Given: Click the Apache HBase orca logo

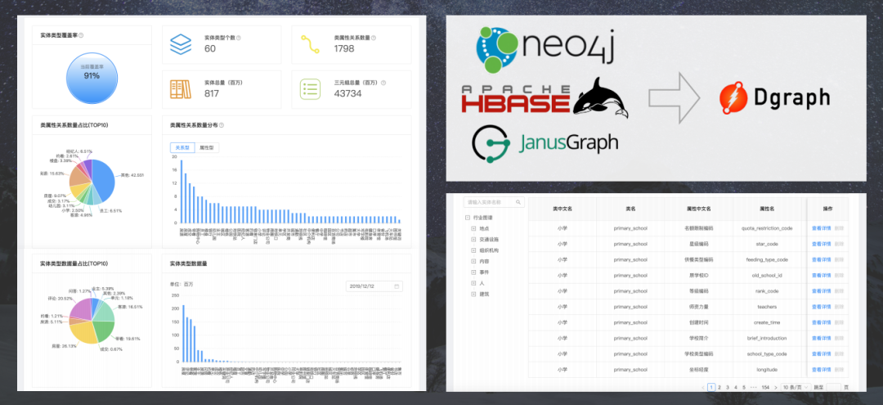Looking at the screenshot, I should click(545, 99).
